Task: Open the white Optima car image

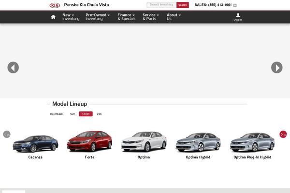Action: pyautogui.click(x=144, y=141)
